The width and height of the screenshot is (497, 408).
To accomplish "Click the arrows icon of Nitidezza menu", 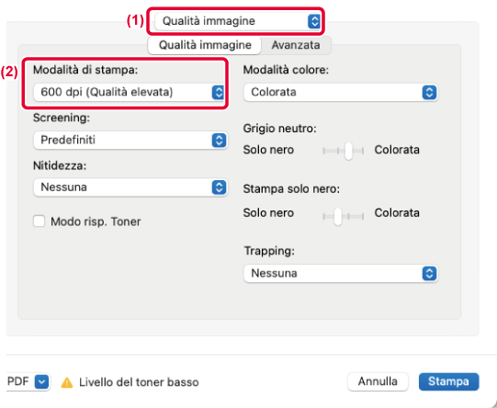I will pyautogui.click(x=219, y=187).
